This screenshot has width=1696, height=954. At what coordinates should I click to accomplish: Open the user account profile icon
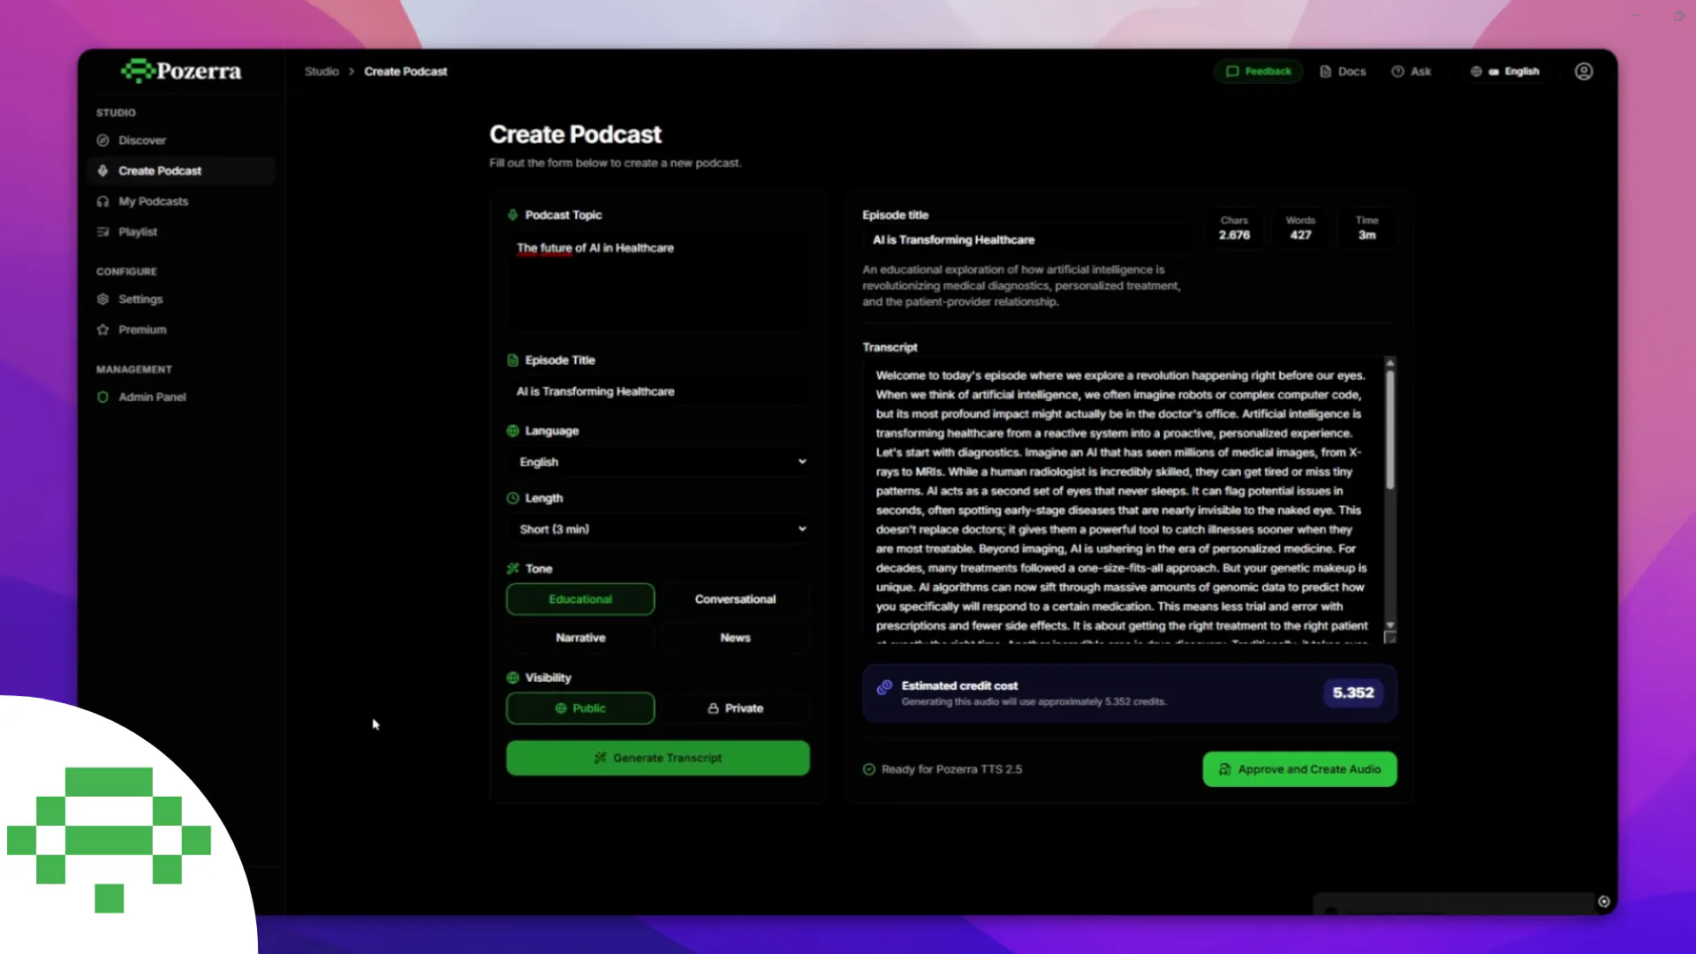(1584, 72)
